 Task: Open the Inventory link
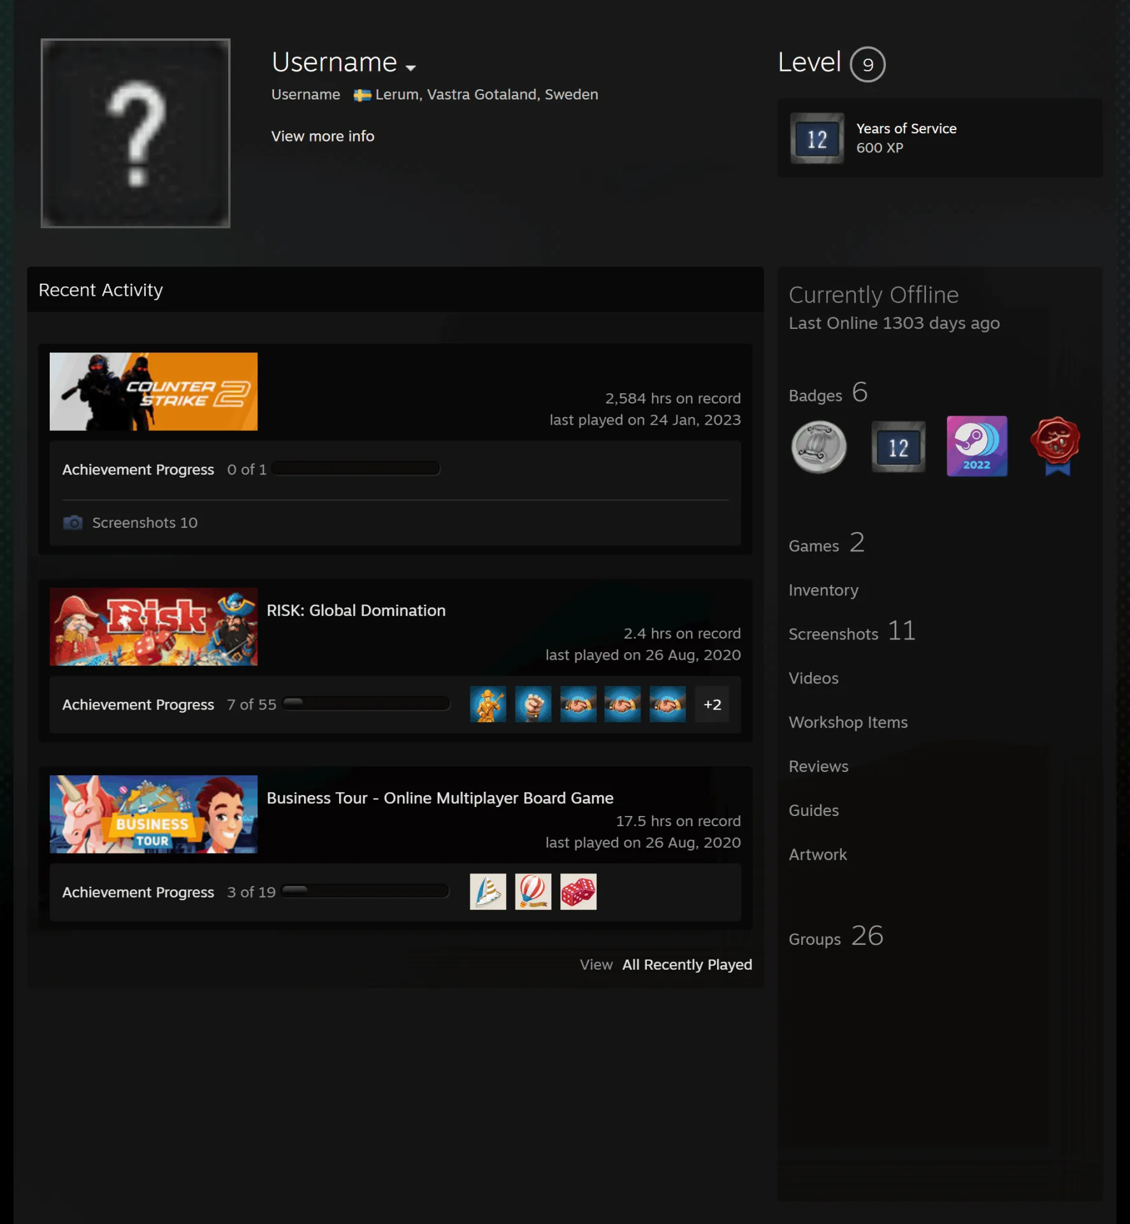point(823,590)
